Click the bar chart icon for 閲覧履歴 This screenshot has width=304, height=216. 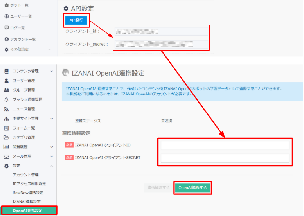(x=6, y=147)
